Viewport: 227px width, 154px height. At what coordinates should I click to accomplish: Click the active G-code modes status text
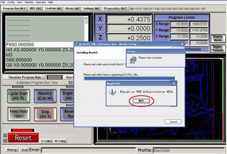click(168, 9)
